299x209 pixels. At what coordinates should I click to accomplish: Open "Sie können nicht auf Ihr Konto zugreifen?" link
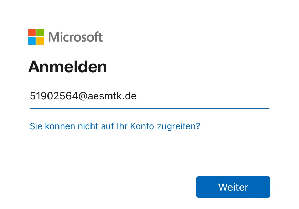115,126
